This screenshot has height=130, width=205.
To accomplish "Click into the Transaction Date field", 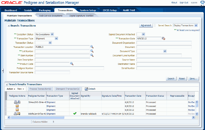I will pos(149,39).
